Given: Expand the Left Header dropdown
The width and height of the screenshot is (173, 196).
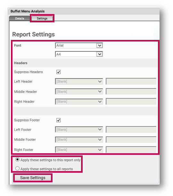Looking at the screenshot, I should [79, 81].
